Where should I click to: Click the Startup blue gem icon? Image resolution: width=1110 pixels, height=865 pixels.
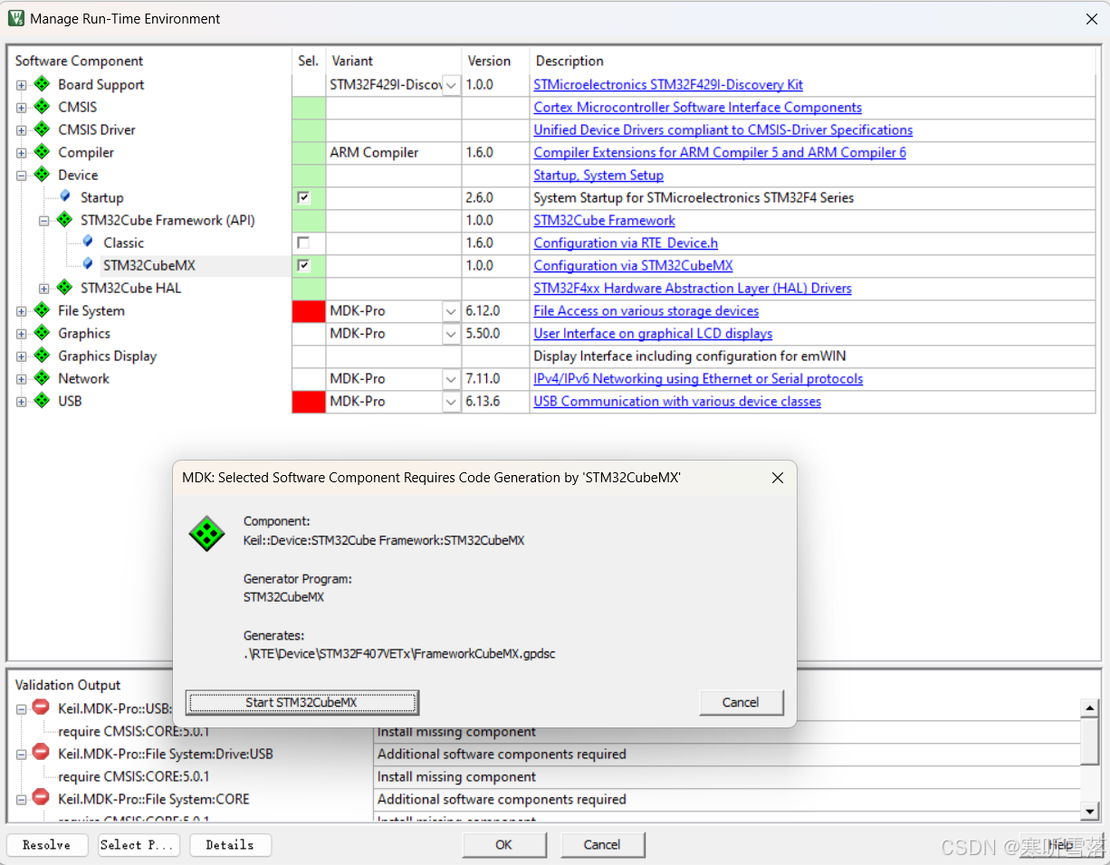tap(64, 196)
